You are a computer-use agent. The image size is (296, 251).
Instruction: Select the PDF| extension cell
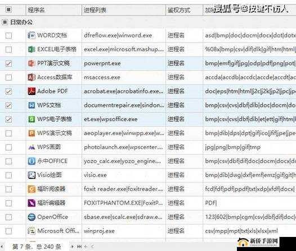click(x=211, y=203)
